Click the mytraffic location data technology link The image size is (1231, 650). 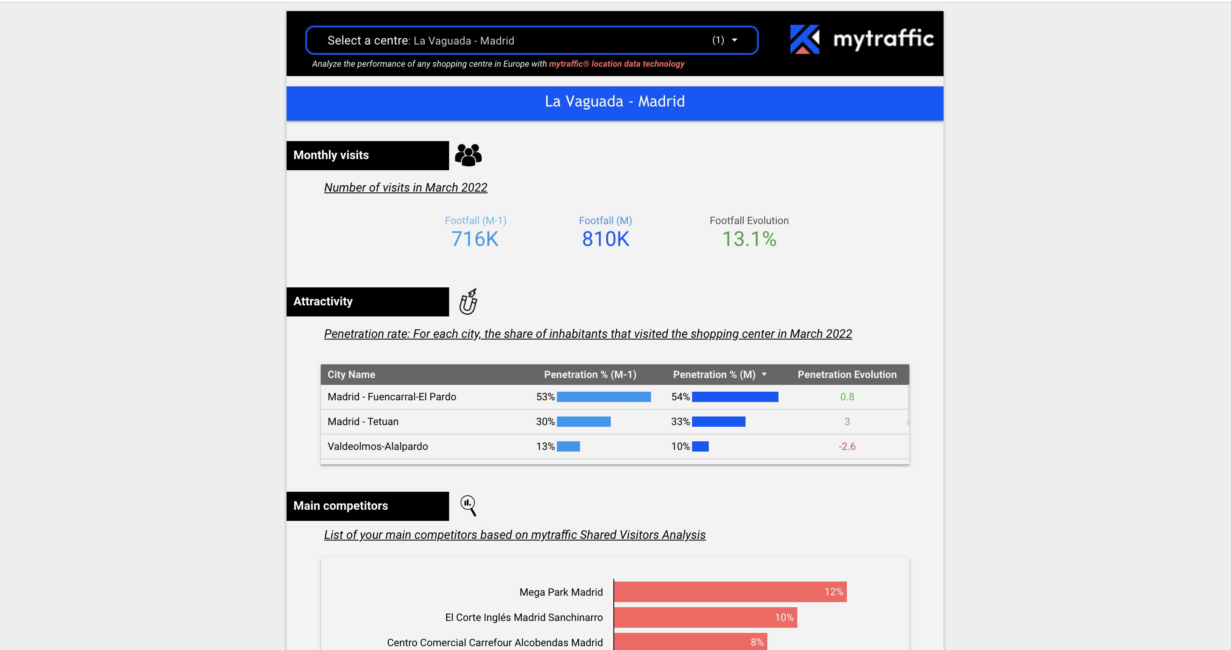coord(616,64)
